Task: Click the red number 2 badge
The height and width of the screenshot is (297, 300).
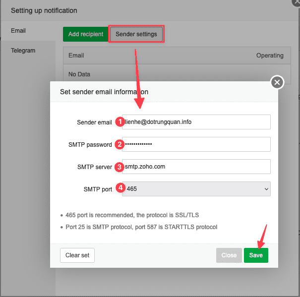Action: click(119, 144)
